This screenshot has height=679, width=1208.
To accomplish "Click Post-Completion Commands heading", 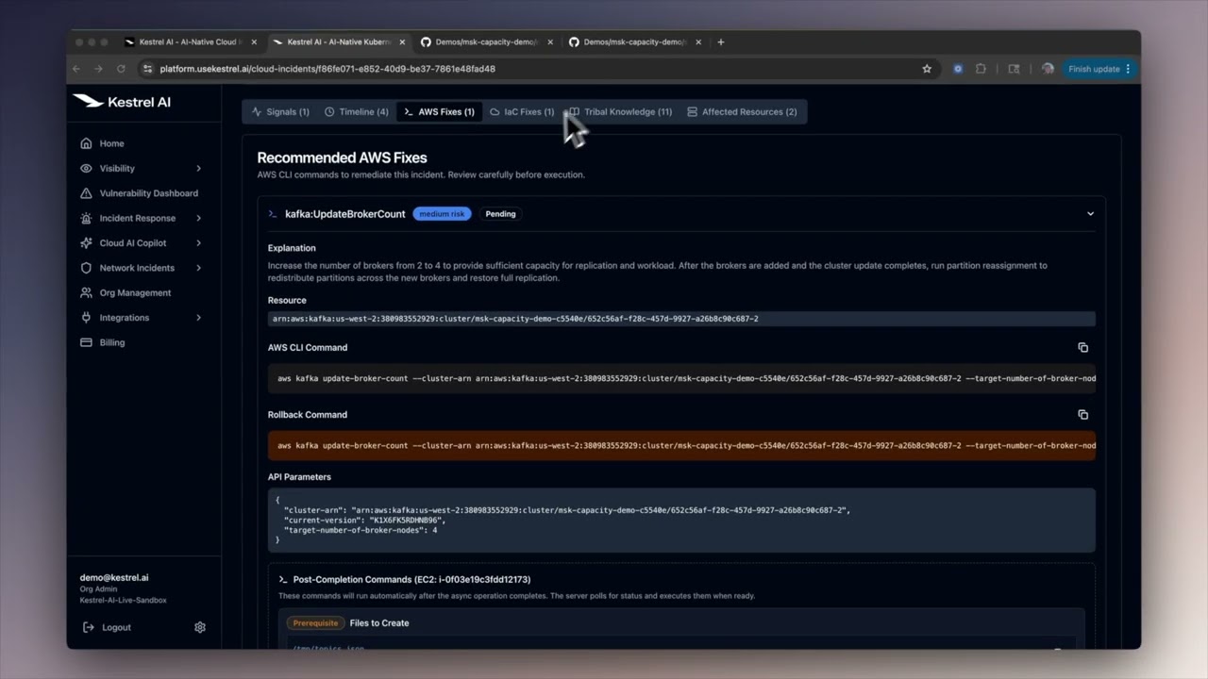I will pos(411,579).
